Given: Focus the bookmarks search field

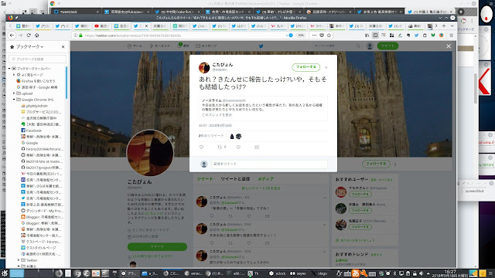Looking at the screenshot, I should [38, 59].
